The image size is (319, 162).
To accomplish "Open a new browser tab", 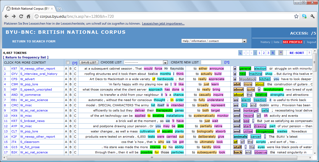I will [x=60, y=9].
